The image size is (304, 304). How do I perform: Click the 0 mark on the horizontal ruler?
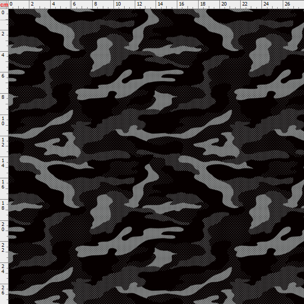(x=11, y=4)
